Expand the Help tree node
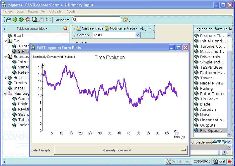The width and height of the screenshot is (235, 166). pos(5,78)
